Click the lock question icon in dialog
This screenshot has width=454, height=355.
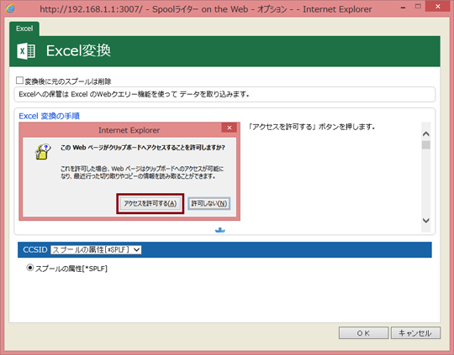(x=43, y=151)
